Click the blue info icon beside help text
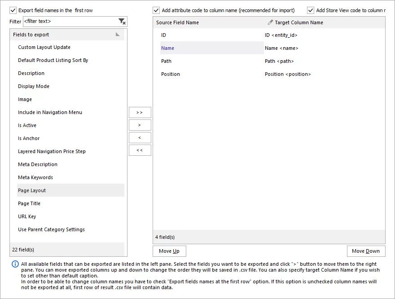 pyautogui.click(x=15, y=264)
